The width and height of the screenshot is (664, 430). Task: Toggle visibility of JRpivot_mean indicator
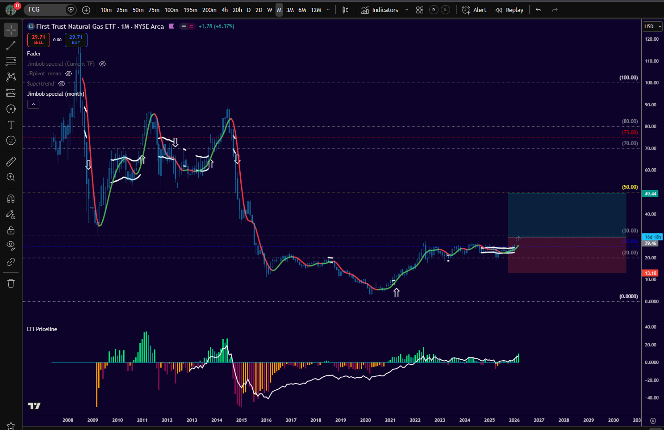tap(69, 74)
